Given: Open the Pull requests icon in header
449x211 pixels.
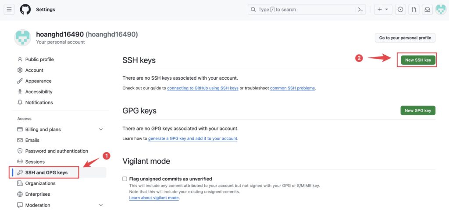Looking at the screenshot, I should click(x=414, y=10).
